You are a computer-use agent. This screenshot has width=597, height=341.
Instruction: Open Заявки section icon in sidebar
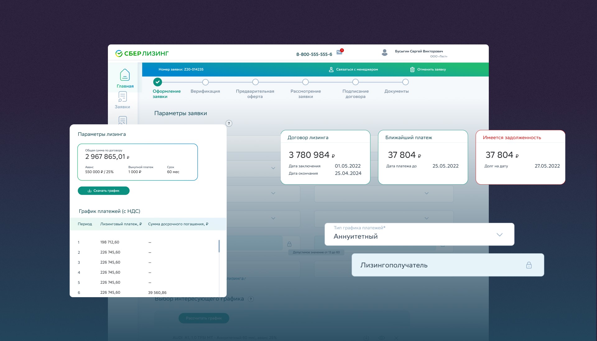[x=123, y=97]
